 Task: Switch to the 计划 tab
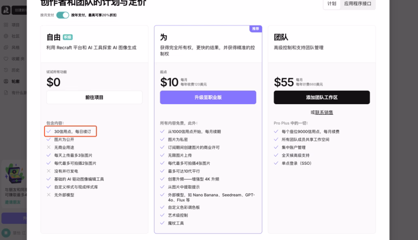point(331,4)
